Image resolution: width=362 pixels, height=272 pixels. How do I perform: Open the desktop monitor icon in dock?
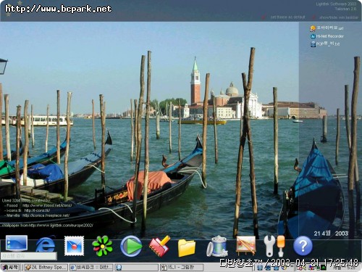pyautogui.click(x=17, y=244)
